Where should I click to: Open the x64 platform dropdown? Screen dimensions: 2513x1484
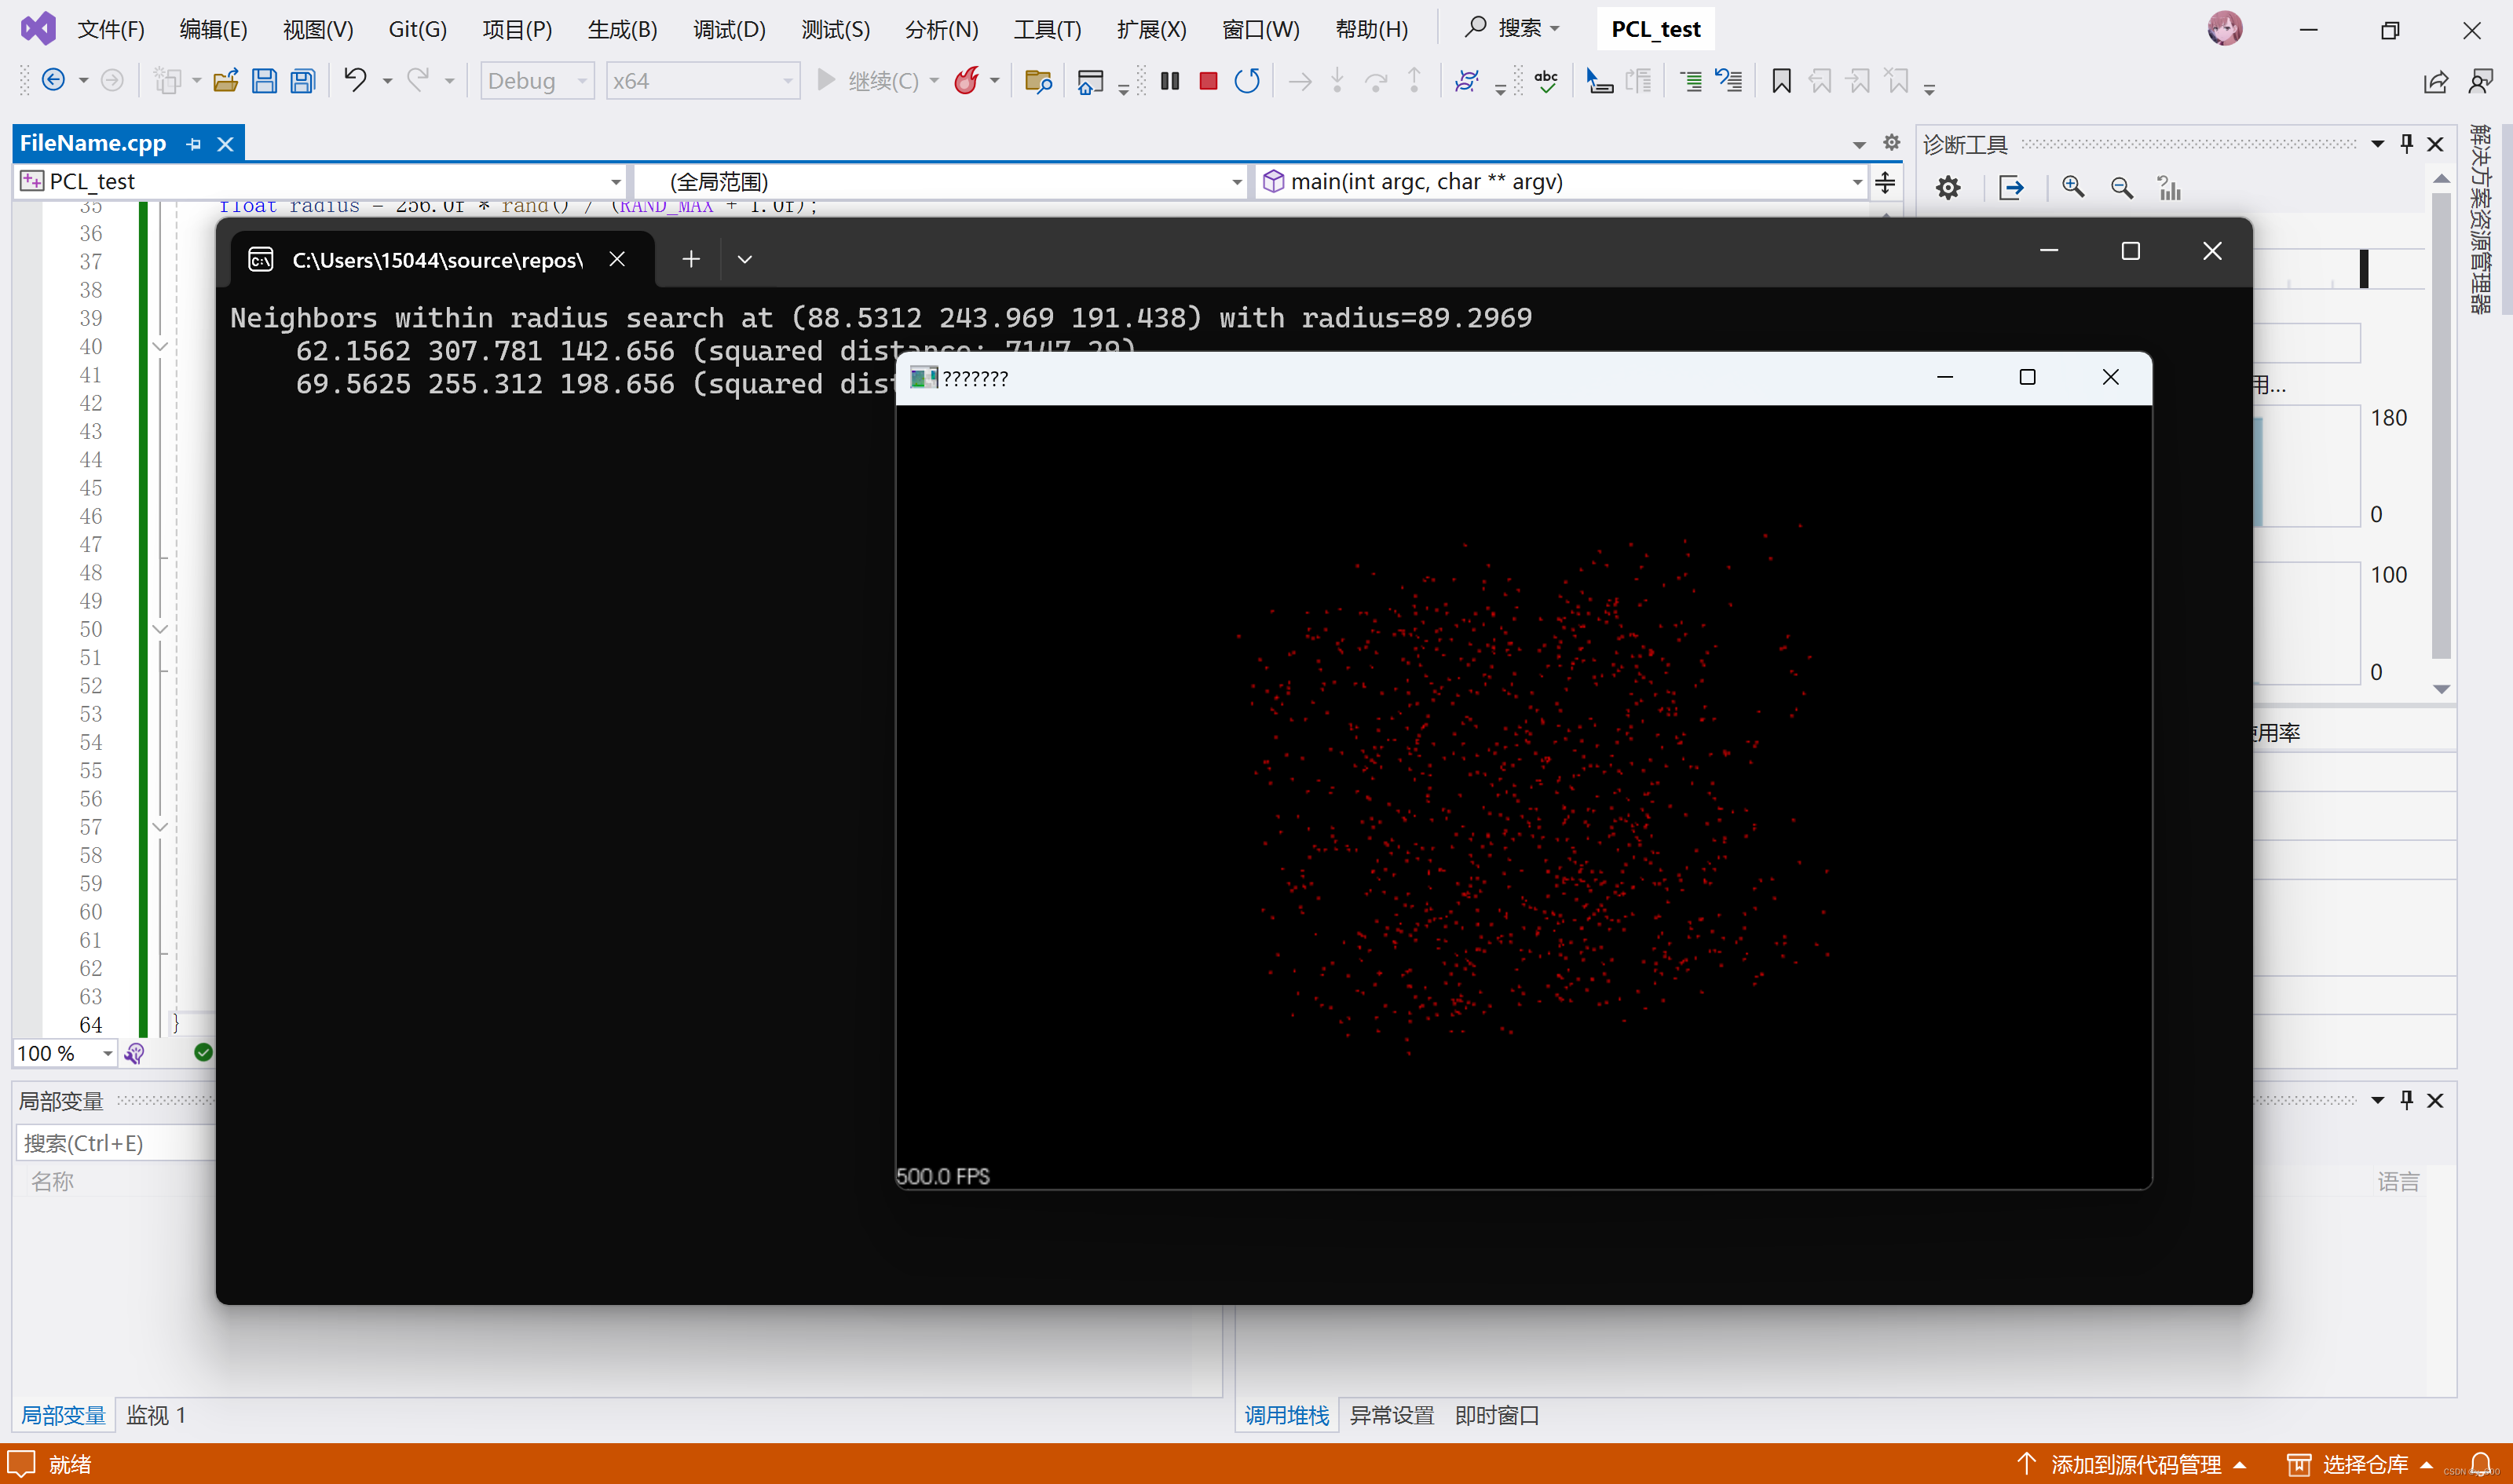(x=702, y=81)
